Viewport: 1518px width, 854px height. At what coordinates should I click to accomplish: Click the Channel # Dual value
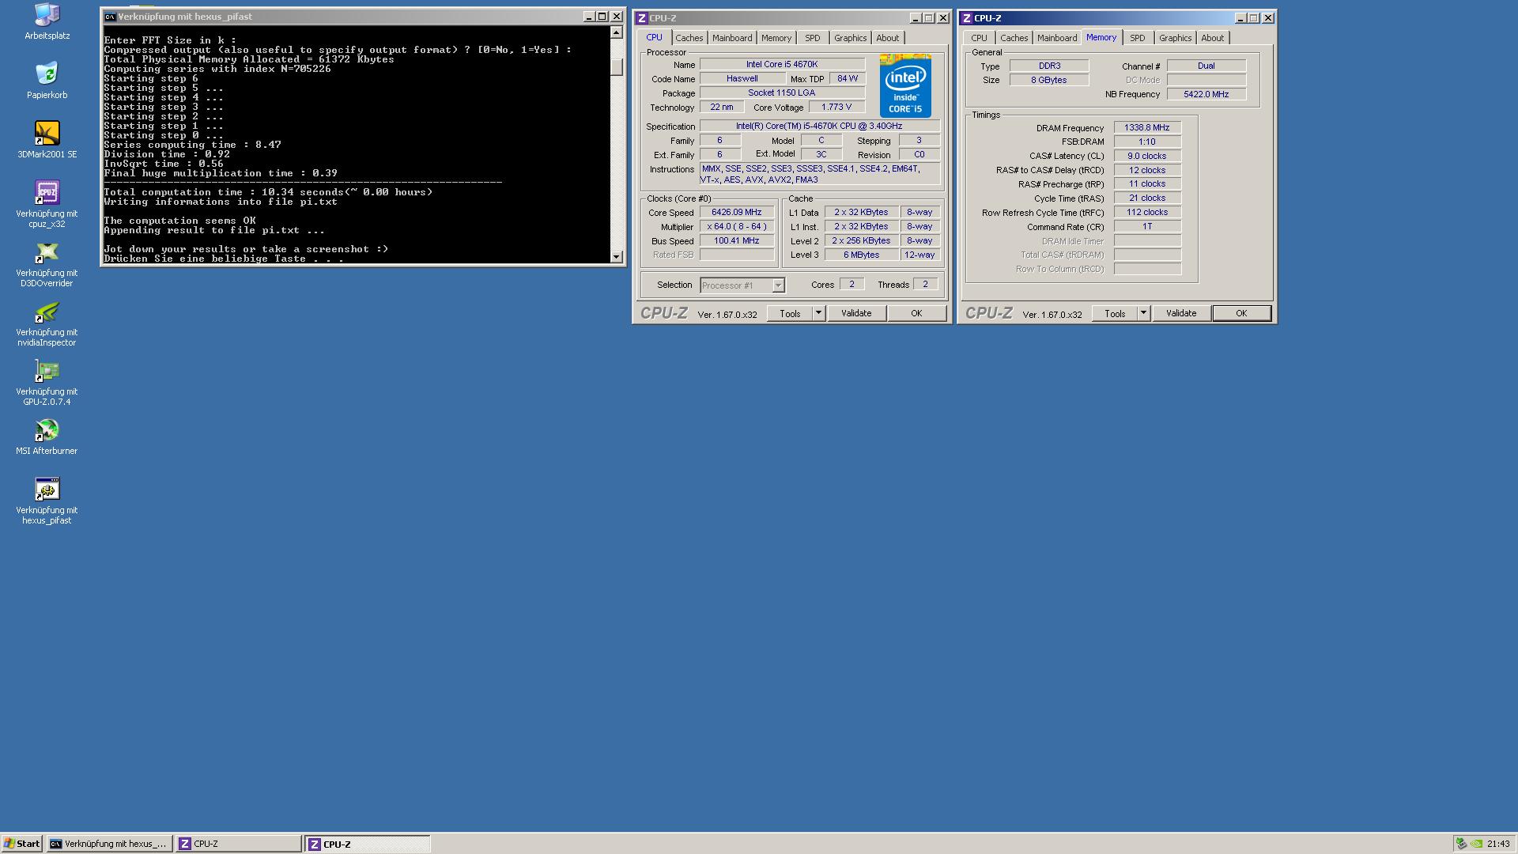1206,66
